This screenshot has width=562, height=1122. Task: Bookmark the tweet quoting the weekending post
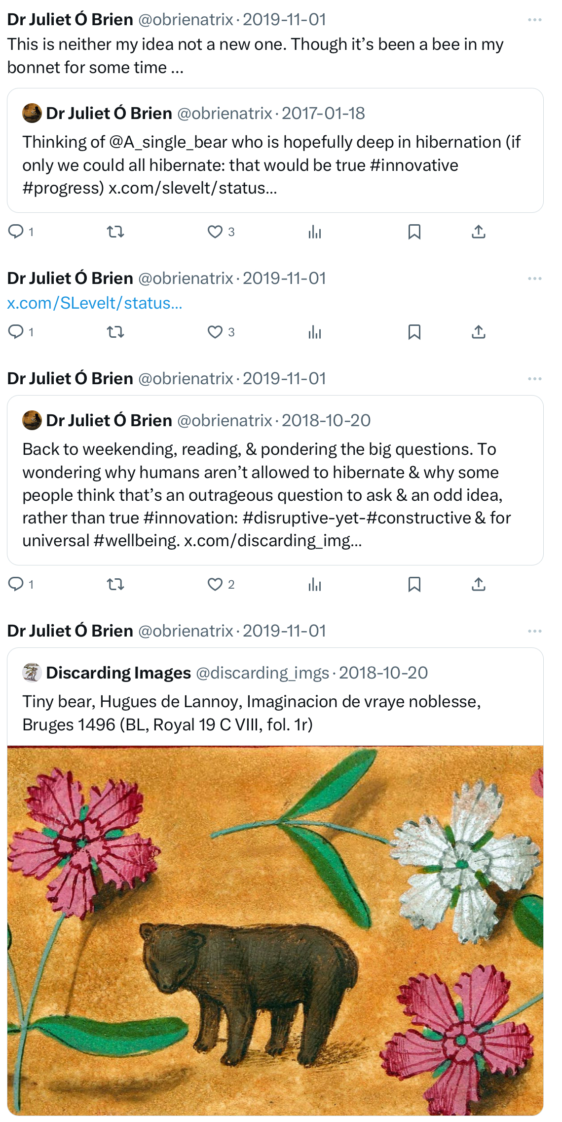[414, 584]
